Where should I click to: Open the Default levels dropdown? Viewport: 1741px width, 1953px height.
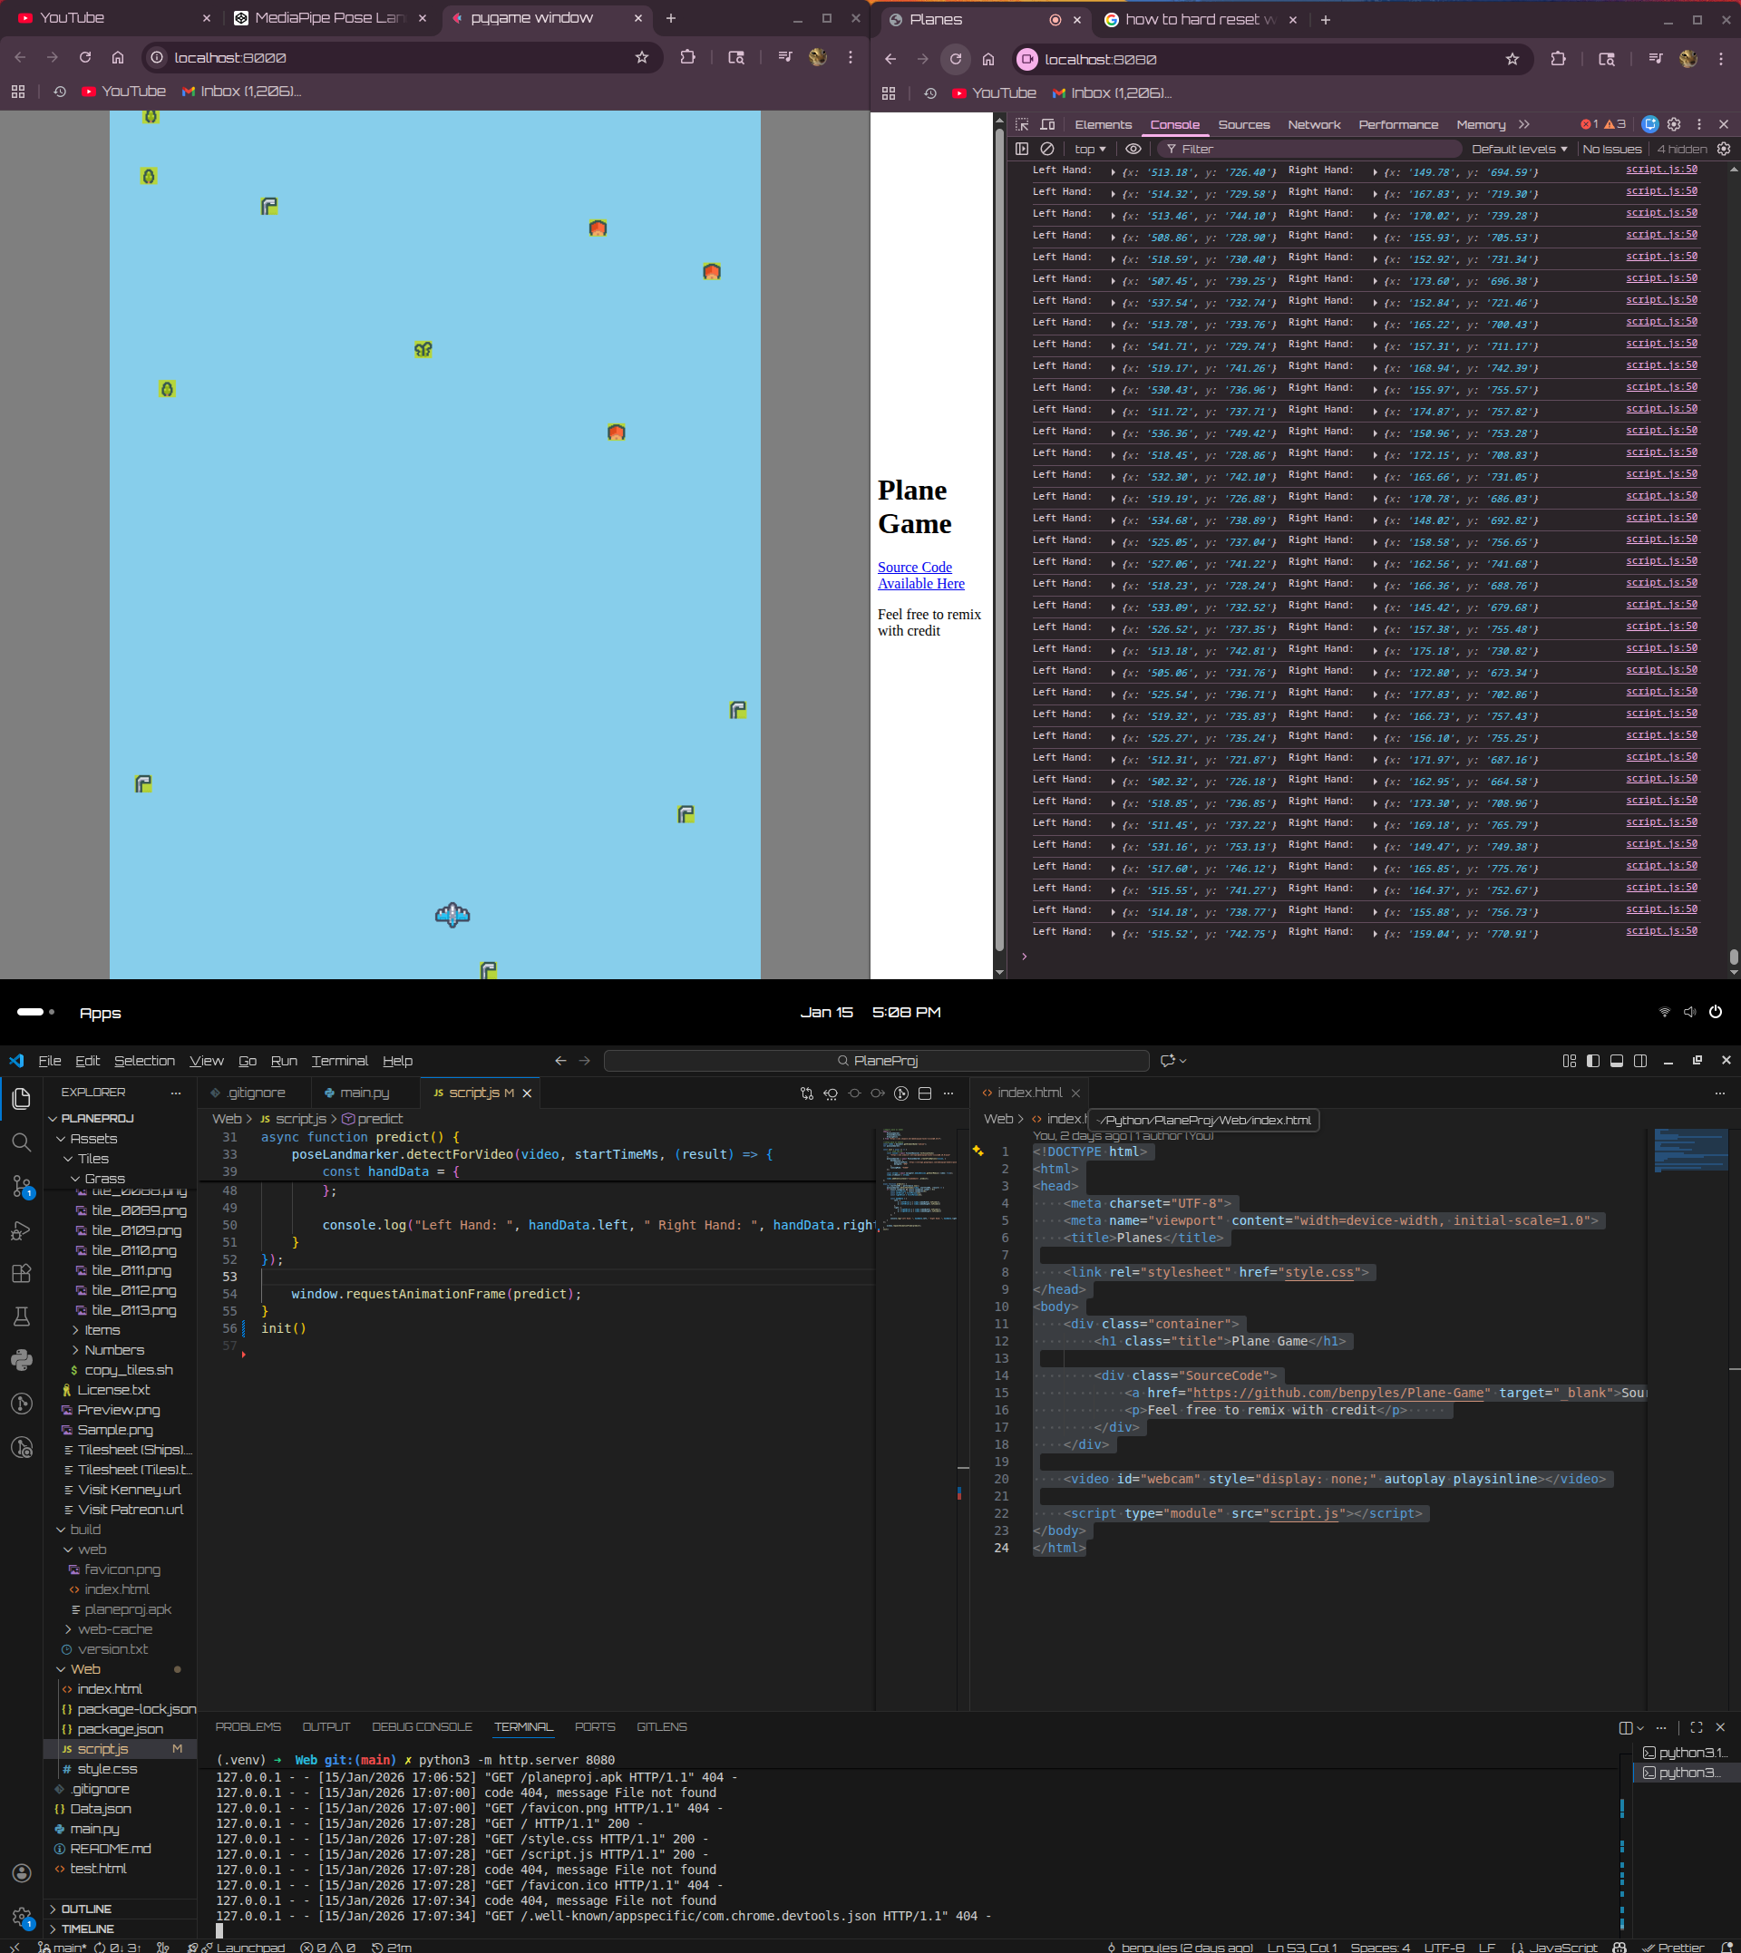pos(1518,150)
